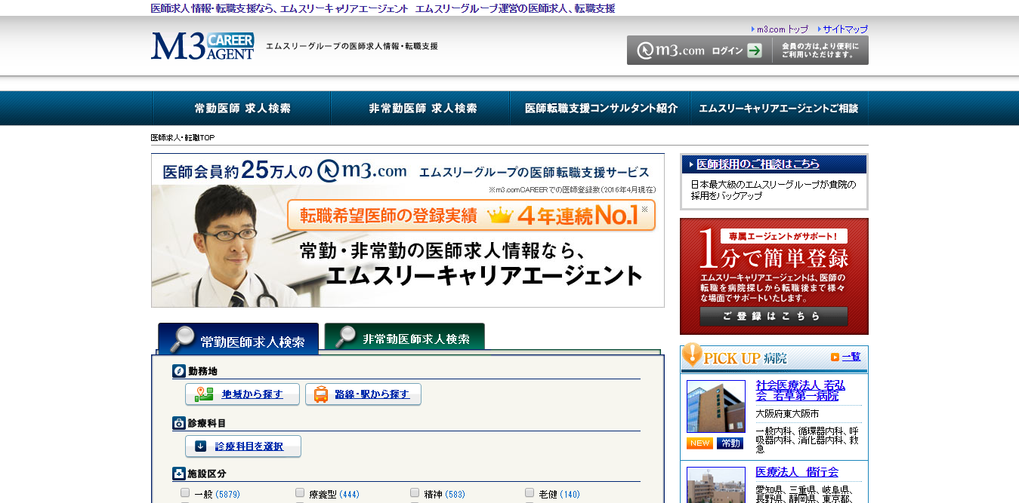1019x503 pixels.
Task: Click the 勤務地 section icon
Action: coord(179,371)
